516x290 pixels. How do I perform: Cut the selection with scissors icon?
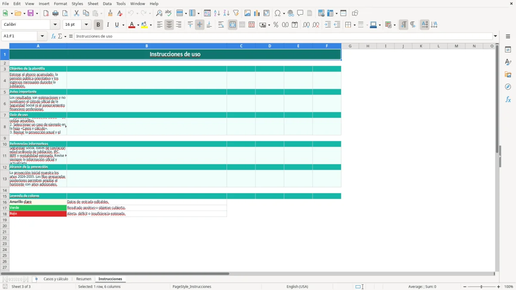tap(77, 13)
